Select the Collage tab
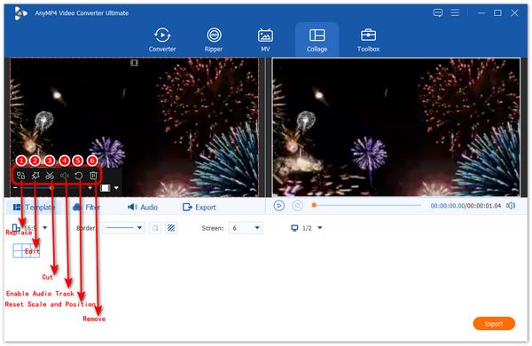 click(317, 40)
